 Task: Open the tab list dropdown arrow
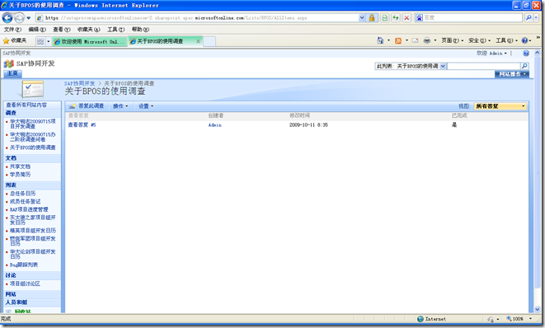[49, 41]
